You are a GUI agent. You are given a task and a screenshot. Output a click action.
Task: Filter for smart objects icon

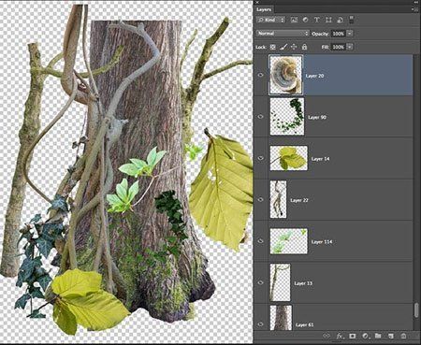[x=340, y=20]
